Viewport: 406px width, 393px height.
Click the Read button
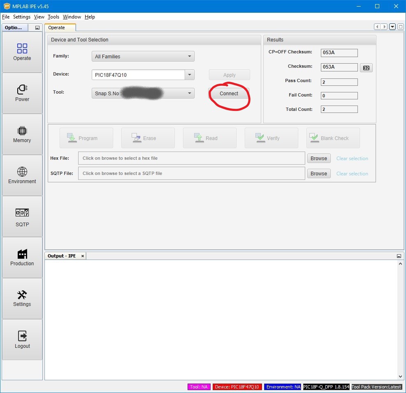[209, 138]
